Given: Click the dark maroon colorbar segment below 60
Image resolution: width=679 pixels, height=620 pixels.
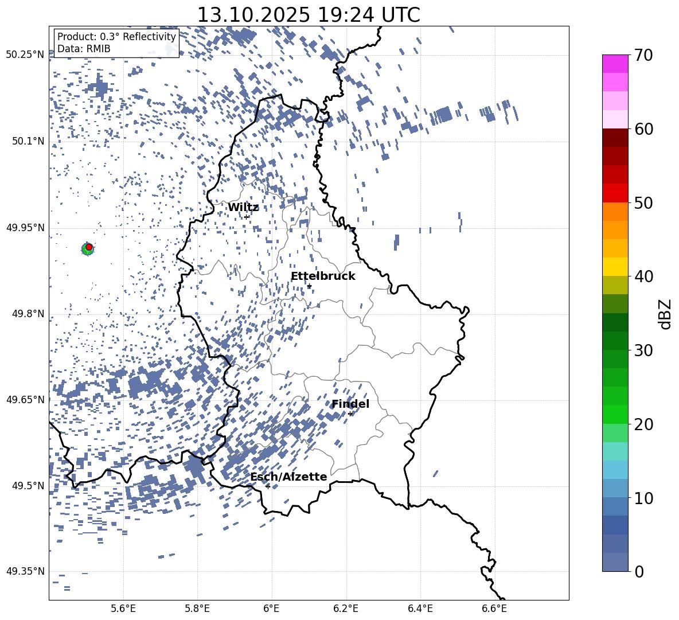Looking at the screenshot, I should click(x=615, y=138).
